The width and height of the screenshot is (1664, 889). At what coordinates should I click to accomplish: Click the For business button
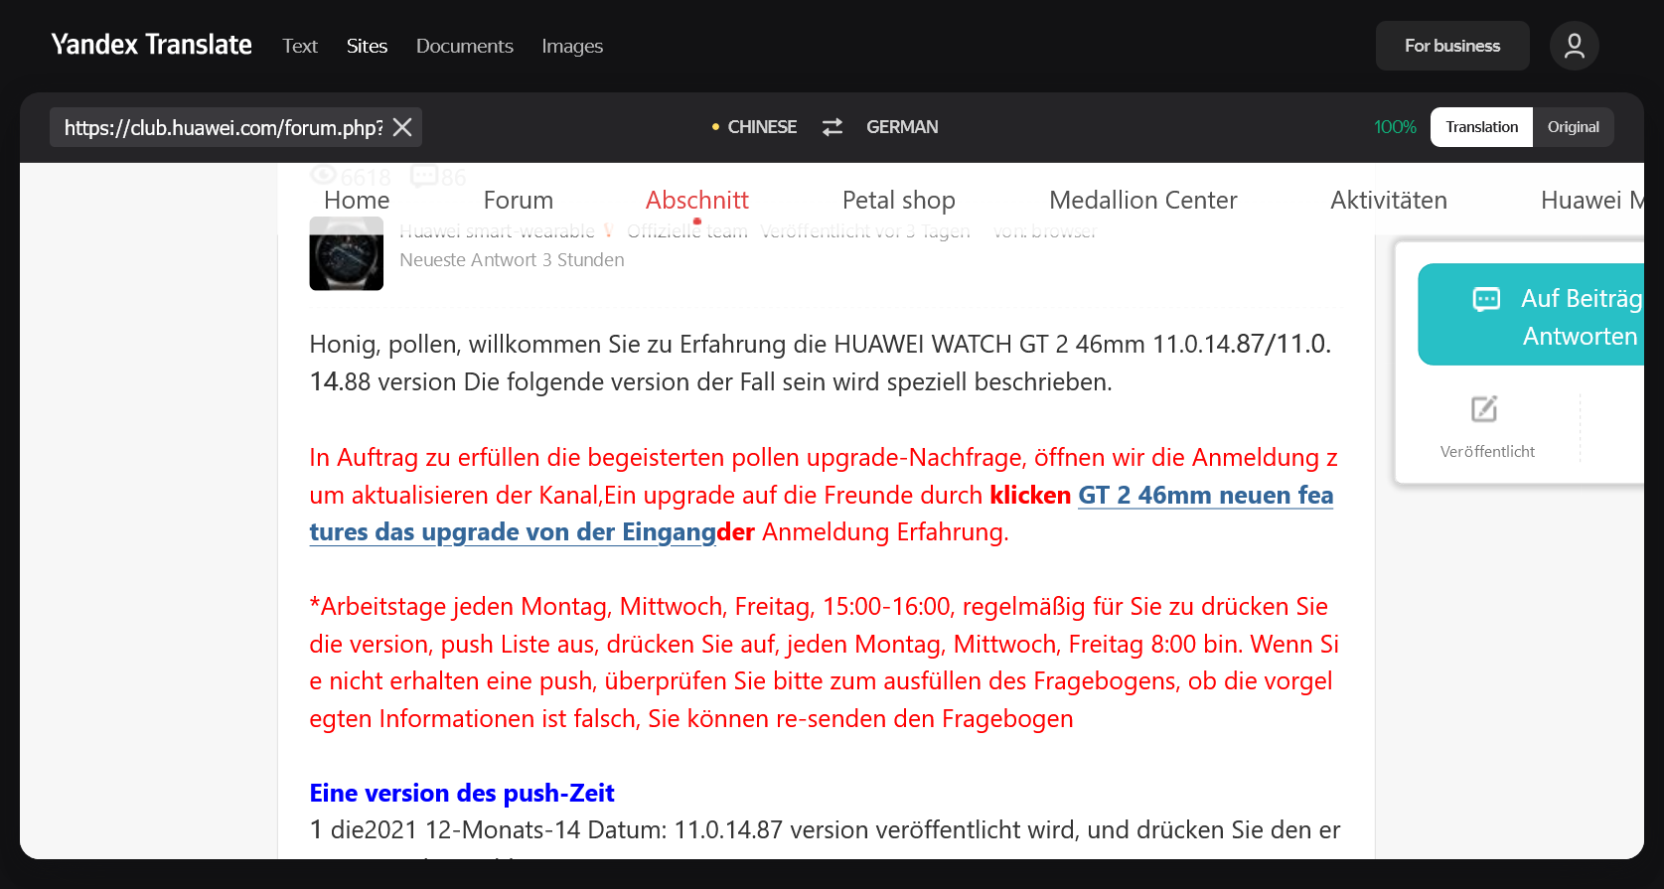point(1452,46)
